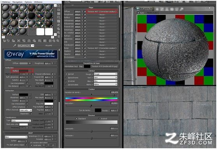
Task: Click the Backlight icon in vertical toolbar
Action: click(x=59, y=10)
